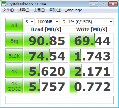The width and height of the screenshot is (119, 108).
Task: Start the 512K benchmark test
Action: tap(14, 55)
